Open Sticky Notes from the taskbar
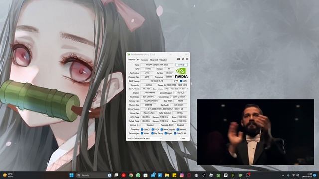The height and width of the screenshot is (179, 319). tap(174, 175)
